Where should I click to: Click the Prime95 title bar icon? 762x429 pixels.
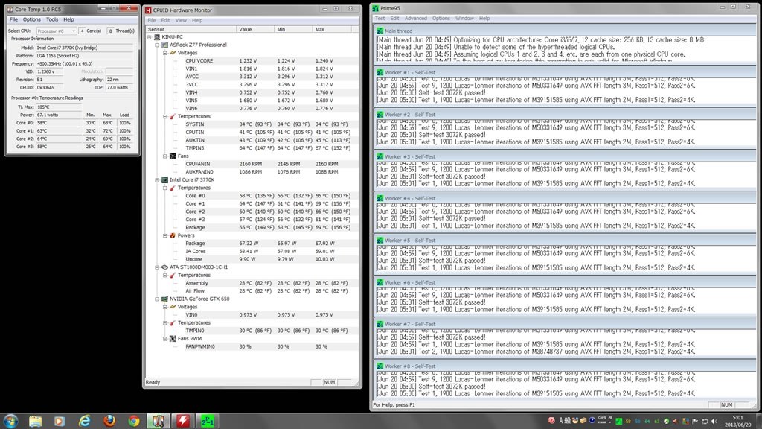(x=375, y=8)
